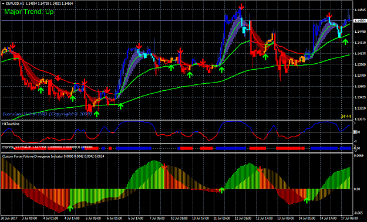Click the 14 Jul 17:00 time label
The width and height of the screenshot is (367, 222).
coord(328,218)
